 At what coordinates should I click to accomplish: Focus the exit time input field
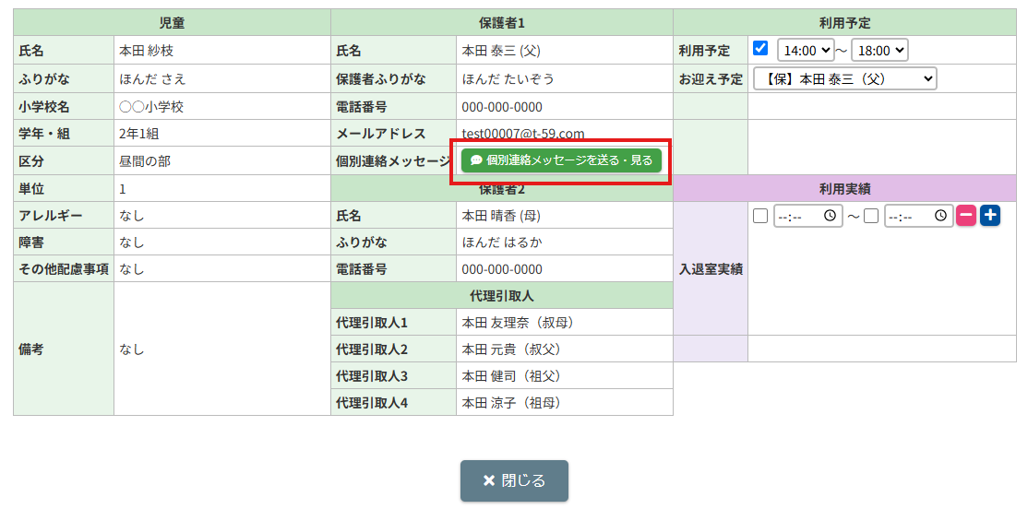[908, 216]
